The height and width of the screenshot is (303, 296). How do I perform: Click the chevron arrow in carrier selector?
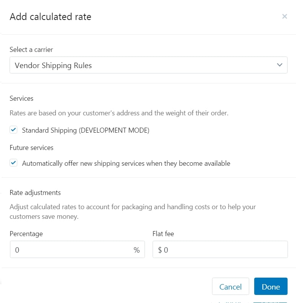[x=280, y=65]
